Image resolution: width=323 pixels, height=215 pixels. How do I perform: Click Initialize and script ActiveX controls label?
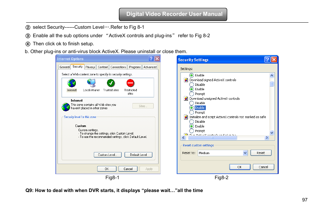click(228, 117)
